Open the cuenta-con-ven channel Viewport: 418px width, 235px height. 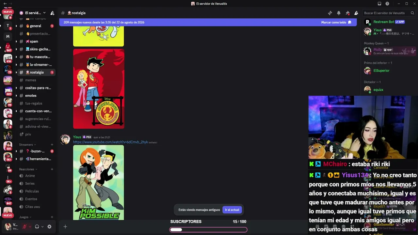click(36, 111)
